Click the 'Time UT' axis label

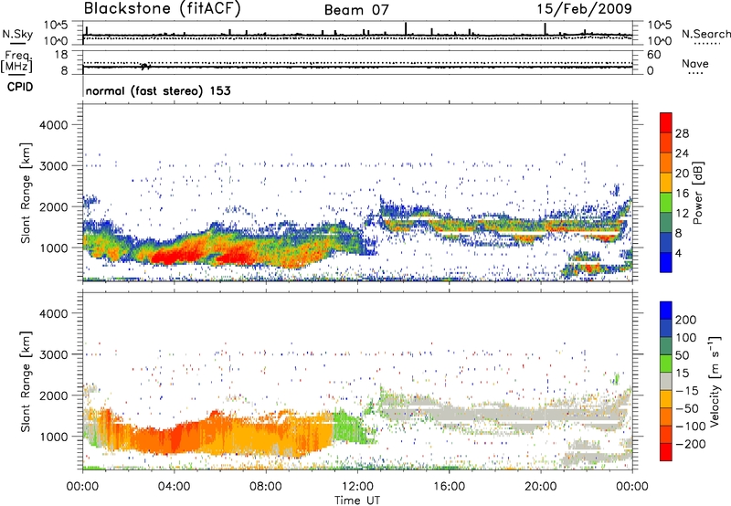coord(357,501)
